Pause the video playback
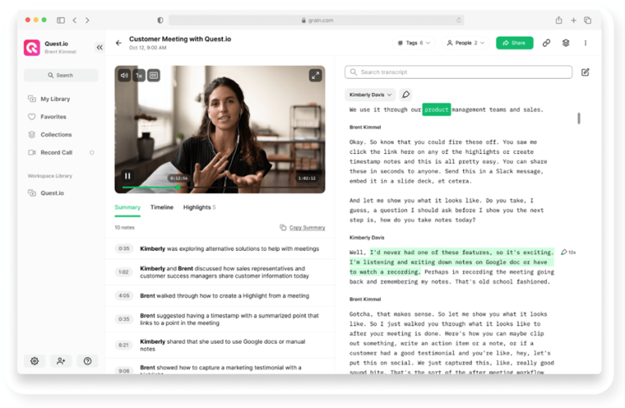This screenshot has height=408, width=625. [x=128, y=176]
